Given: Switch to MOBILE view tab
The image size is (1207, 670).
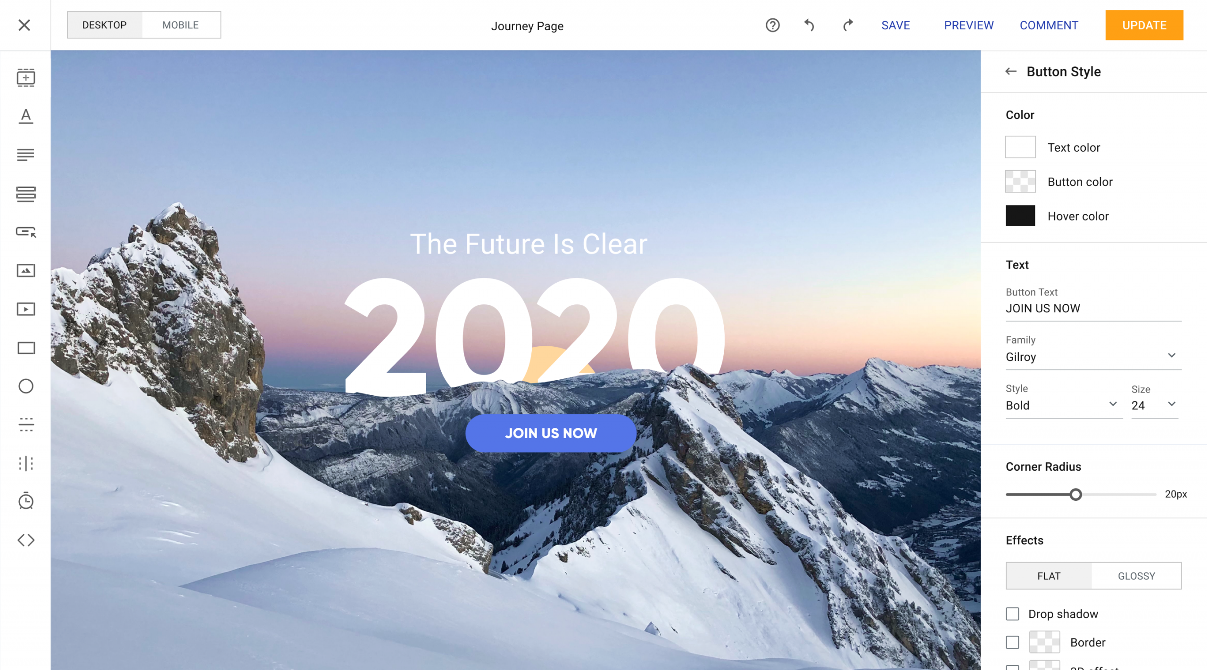Looking at the screenshot, I should tap(182, 25).
